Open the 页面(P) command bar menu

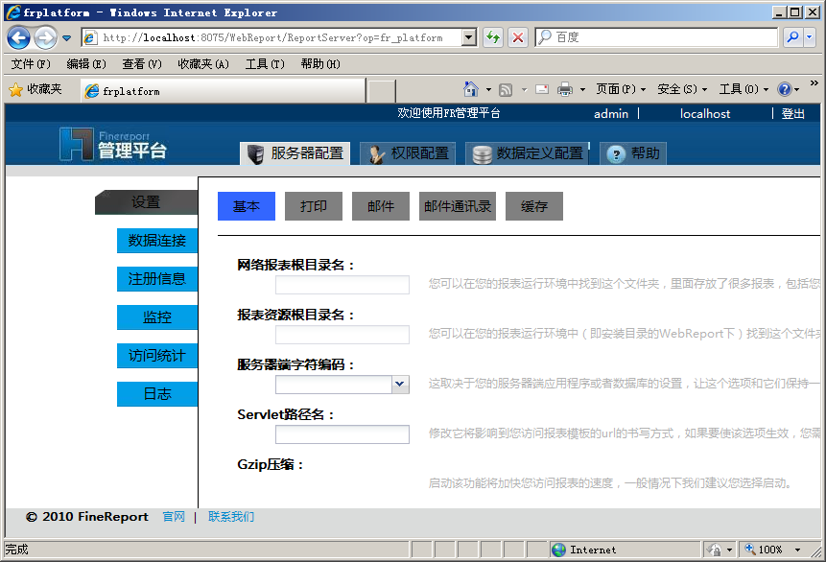tap(621, 89)
